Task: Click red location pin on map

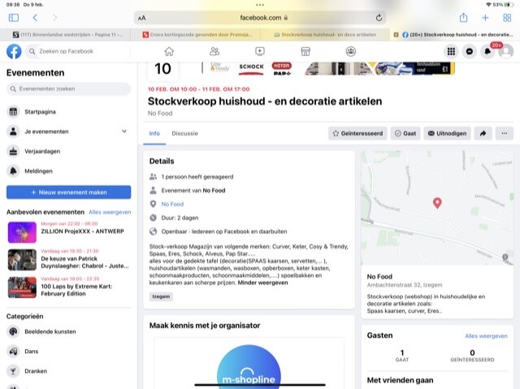Action: [x=437, y=203]
